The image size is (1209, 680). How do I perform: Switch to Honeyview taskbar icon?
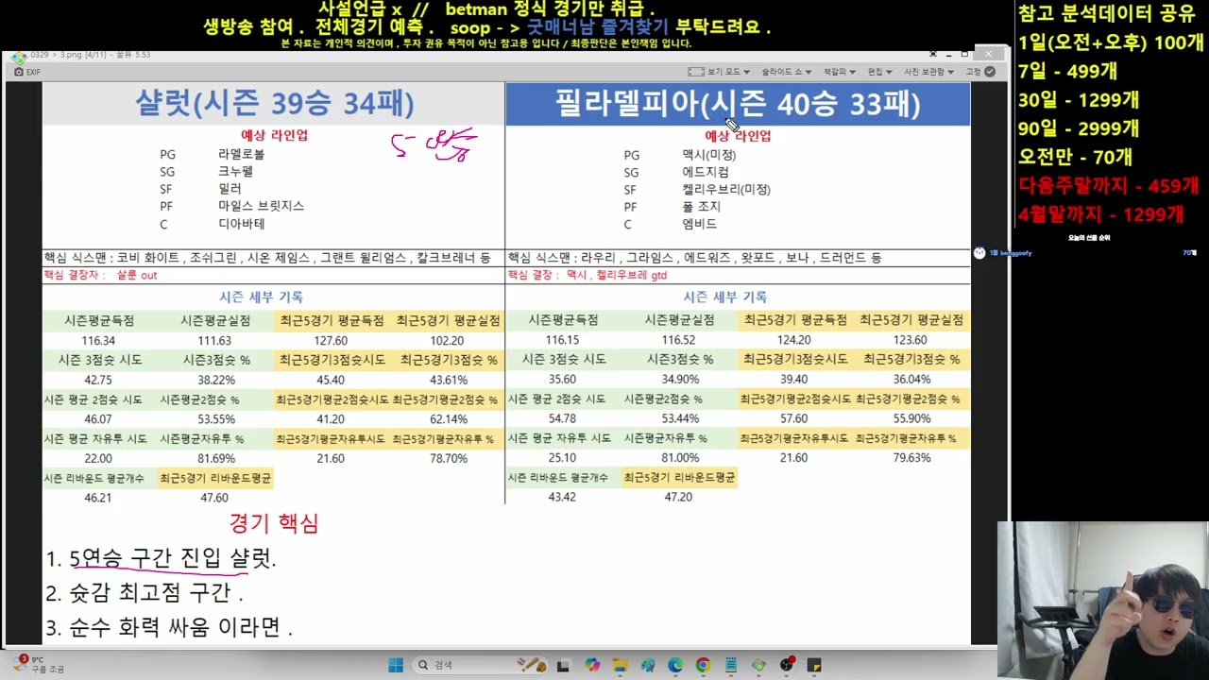pos(758,665)
